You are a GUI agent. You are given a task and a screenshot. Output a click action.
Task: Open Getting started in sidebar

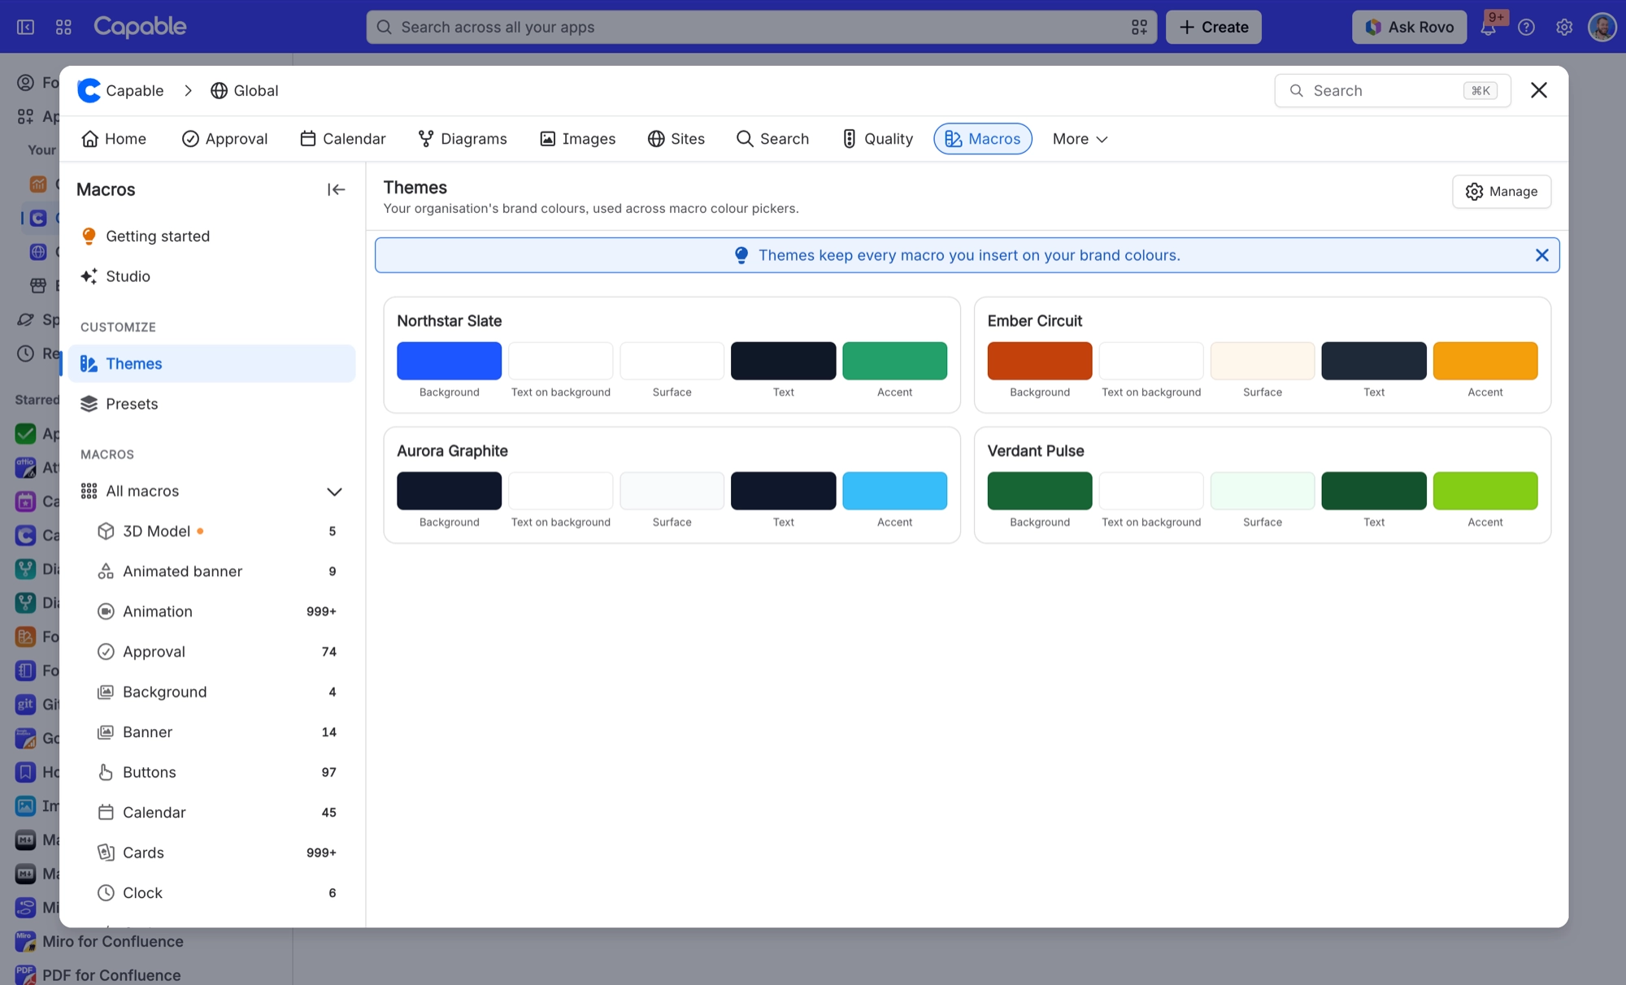coord(212,236)
